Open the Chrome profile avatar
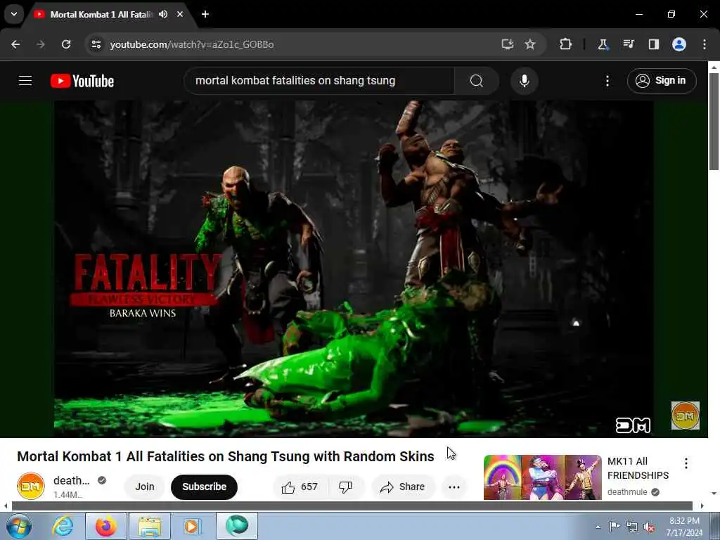720x540 pixels. point(679,44)
